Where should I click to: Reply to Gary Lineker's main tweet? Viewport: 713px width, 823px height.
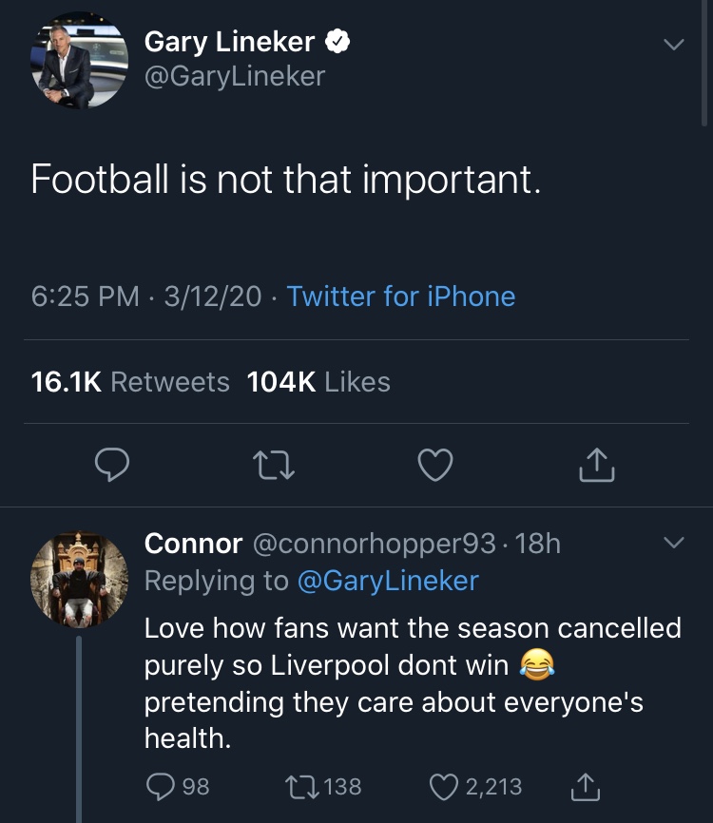113,465
